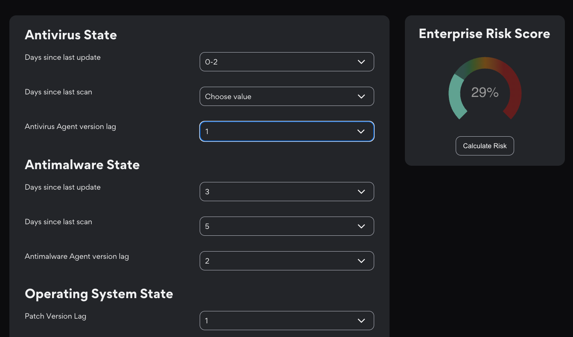Open Antivirus 'Days since last scan' dropdown

point(287,97)
